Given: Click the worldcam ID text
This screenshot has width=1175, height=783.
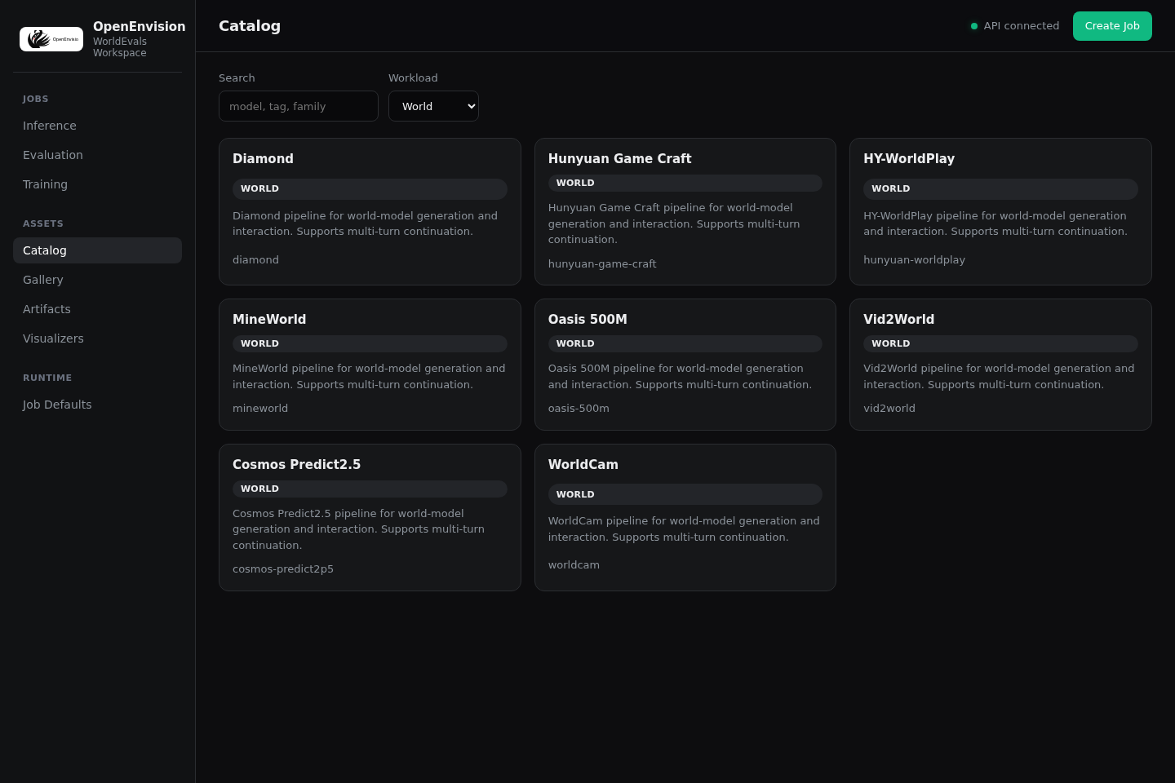Looking at the screenshot, I should [574, 565].
